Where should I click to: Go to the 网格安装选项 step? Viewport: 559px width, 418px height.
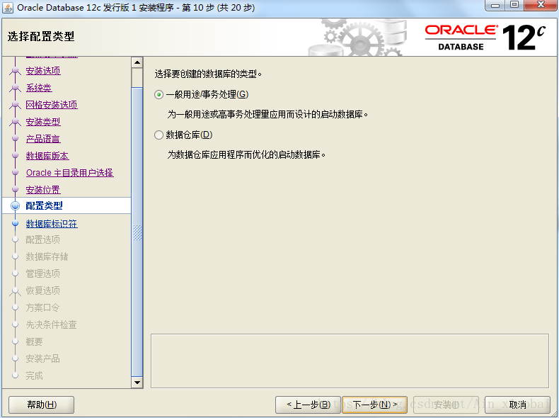(52, 105)
